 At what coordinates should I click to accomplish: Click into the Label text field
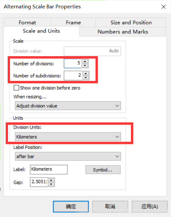click(x=49, y=170)
